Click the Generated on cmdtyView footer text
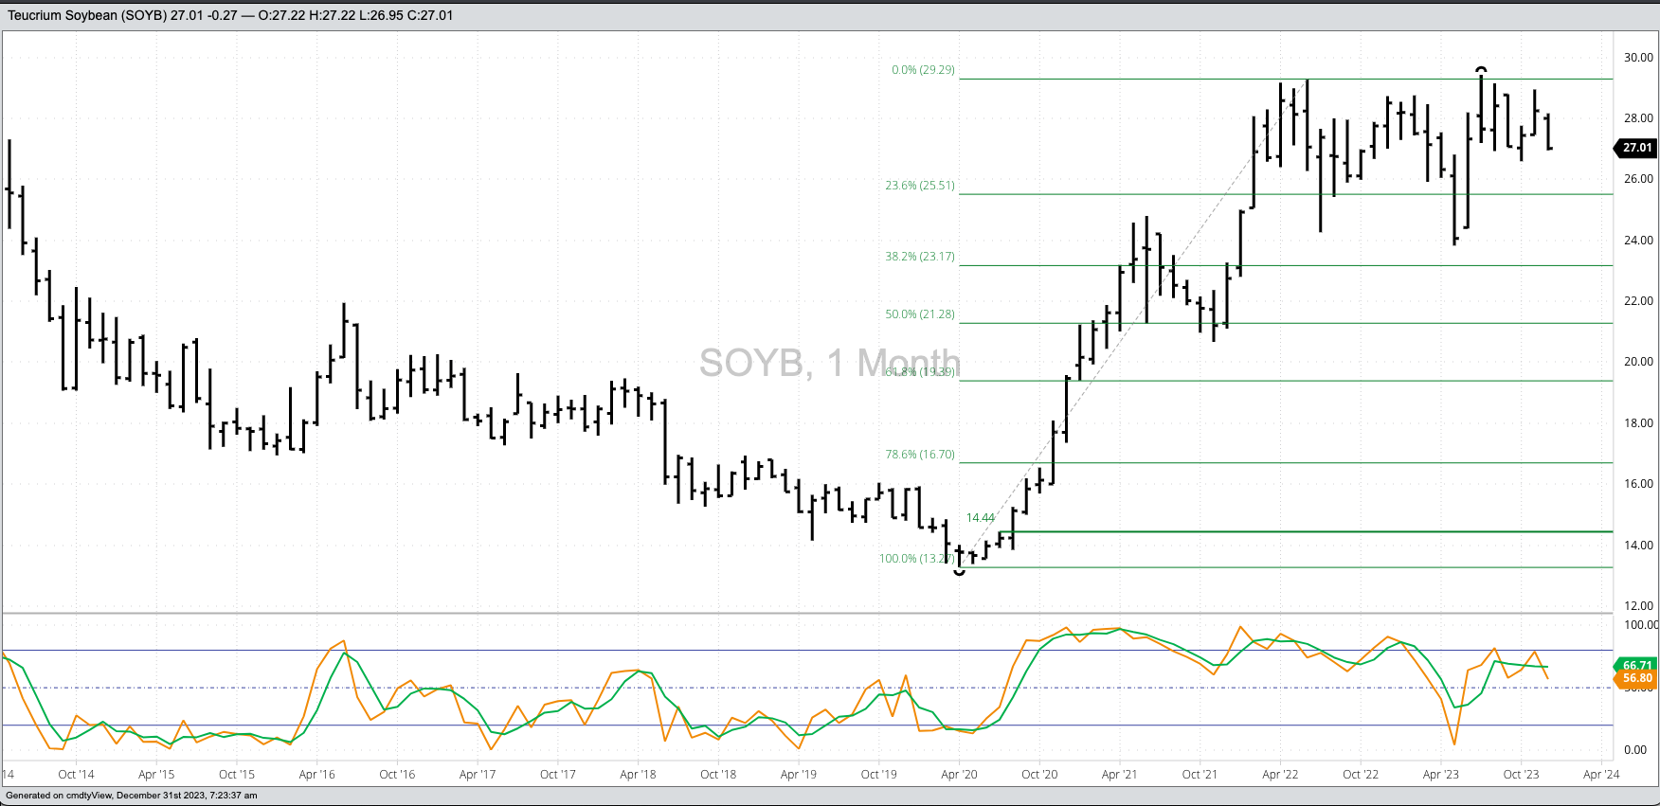Viewport: 1660px width, 806px height. (x=132, y=796)
